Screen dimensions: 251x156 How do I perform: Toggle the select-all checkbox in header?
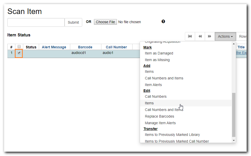[19, 47]
